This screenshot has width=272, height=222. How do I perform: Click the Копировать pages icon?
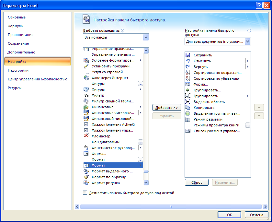(x=188, y=108)
